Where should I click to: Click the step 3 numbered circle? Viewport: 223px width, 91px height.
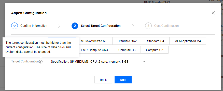click(x=148, y=26)
